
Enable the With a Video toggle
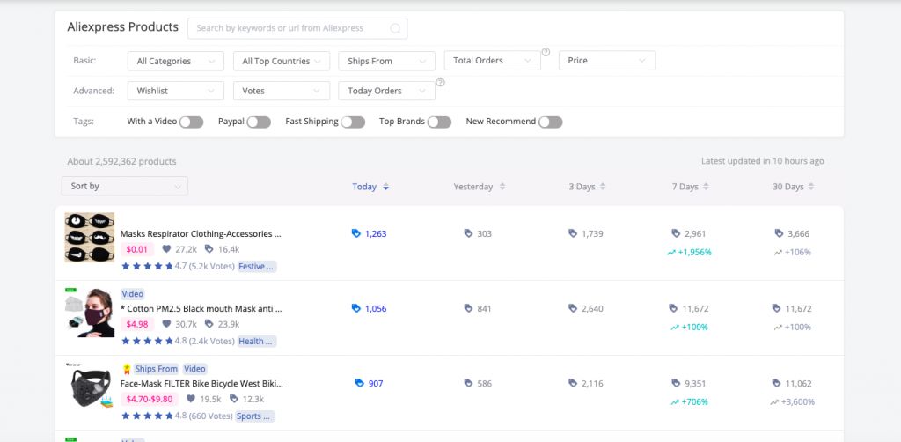coord(191,122)
